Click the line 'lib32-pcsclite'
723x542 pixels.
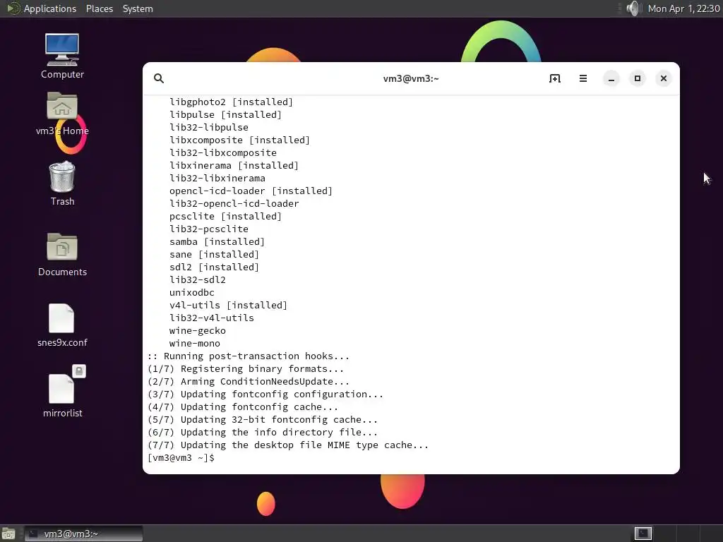pyautogui.click(x=209, y=229)
